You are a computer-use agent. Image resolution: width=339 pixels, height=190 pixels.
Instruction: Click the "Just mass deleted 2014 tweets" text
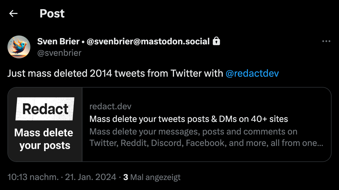click(115, 74)
